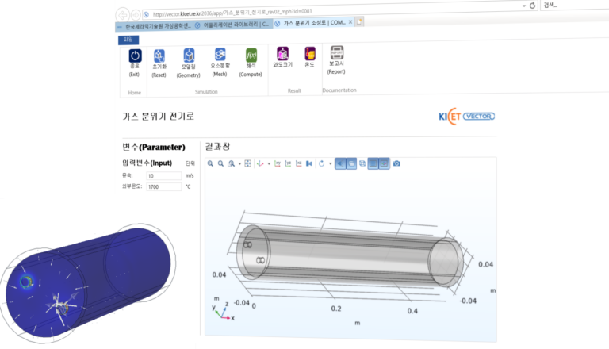This screenshot has height=349, width=609.
Task: Toggle the grid display button
Action: pos(373,163)
